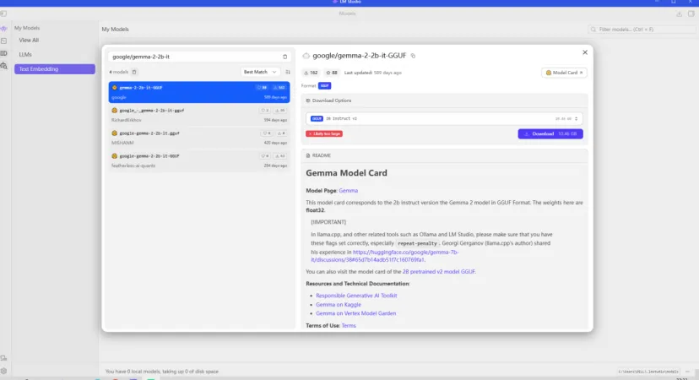
Task: Click the cloud icon before the model title
Action: coord(306,56)
